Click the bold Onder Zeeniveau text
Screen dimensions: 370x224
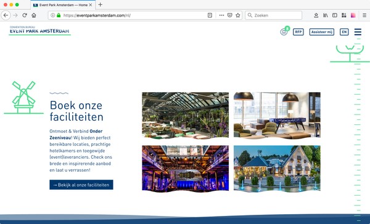(76, 134)
